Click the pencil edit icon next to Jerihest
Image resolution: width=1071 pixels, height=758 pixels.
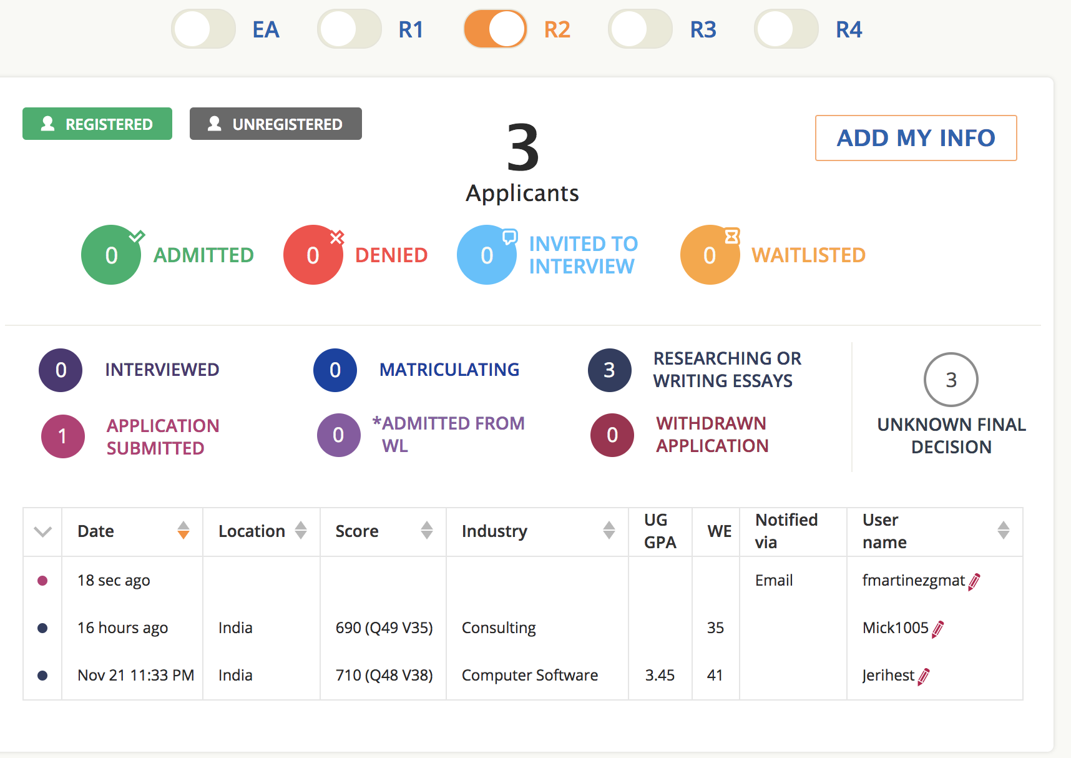click(924, 676)
